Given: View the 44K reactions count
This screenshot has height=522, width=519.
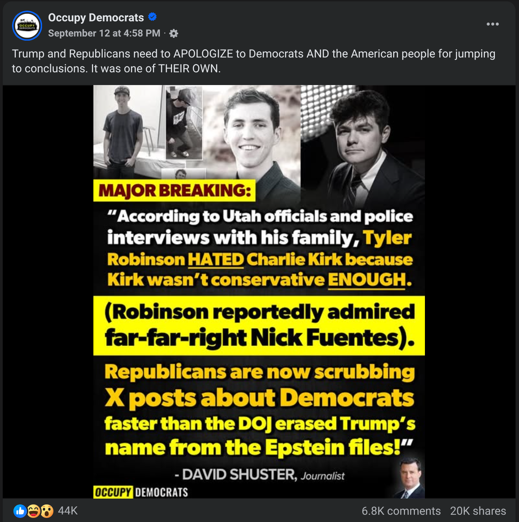Looking at the screenshot, I should pyautogui.click(x=68, y=511).
